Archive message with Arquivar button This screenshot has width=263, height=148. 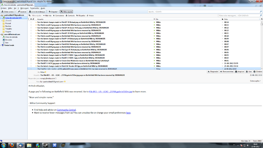click(x=240, y=72)
